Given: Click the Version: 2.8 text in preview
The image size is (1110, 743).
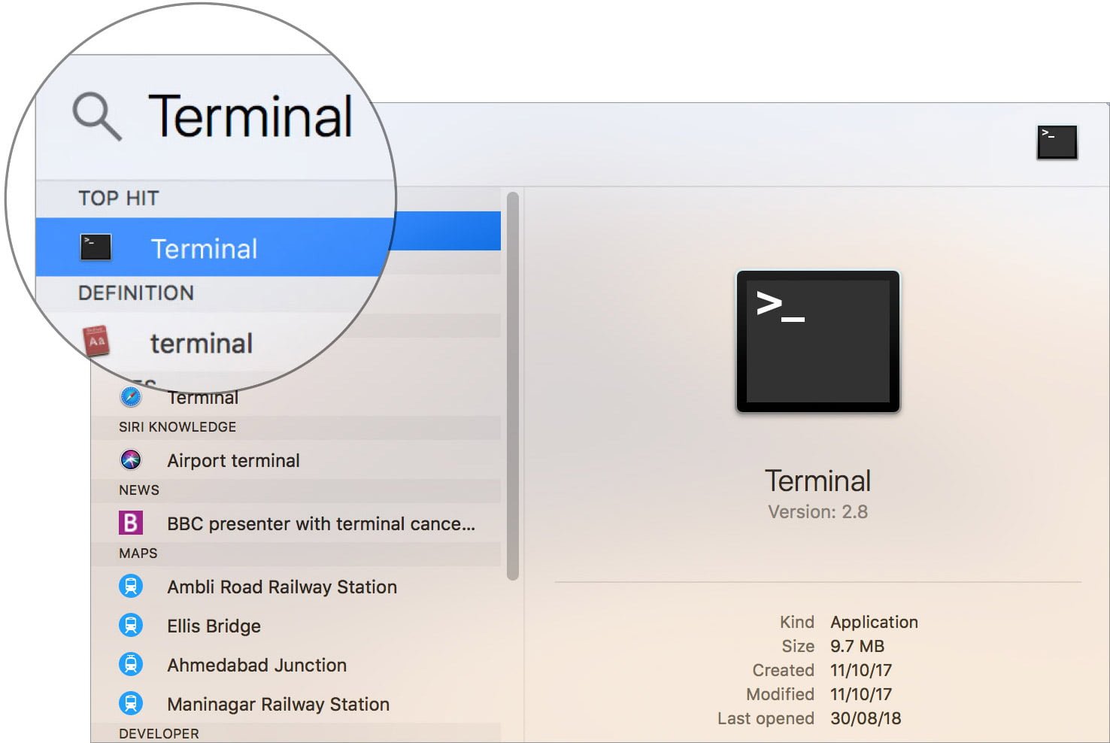Looking at the screenshot, I should [x=817, y=512].
